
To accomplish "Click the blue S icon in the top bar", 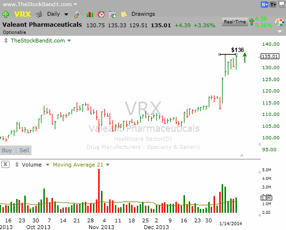I will coord(264,4).
